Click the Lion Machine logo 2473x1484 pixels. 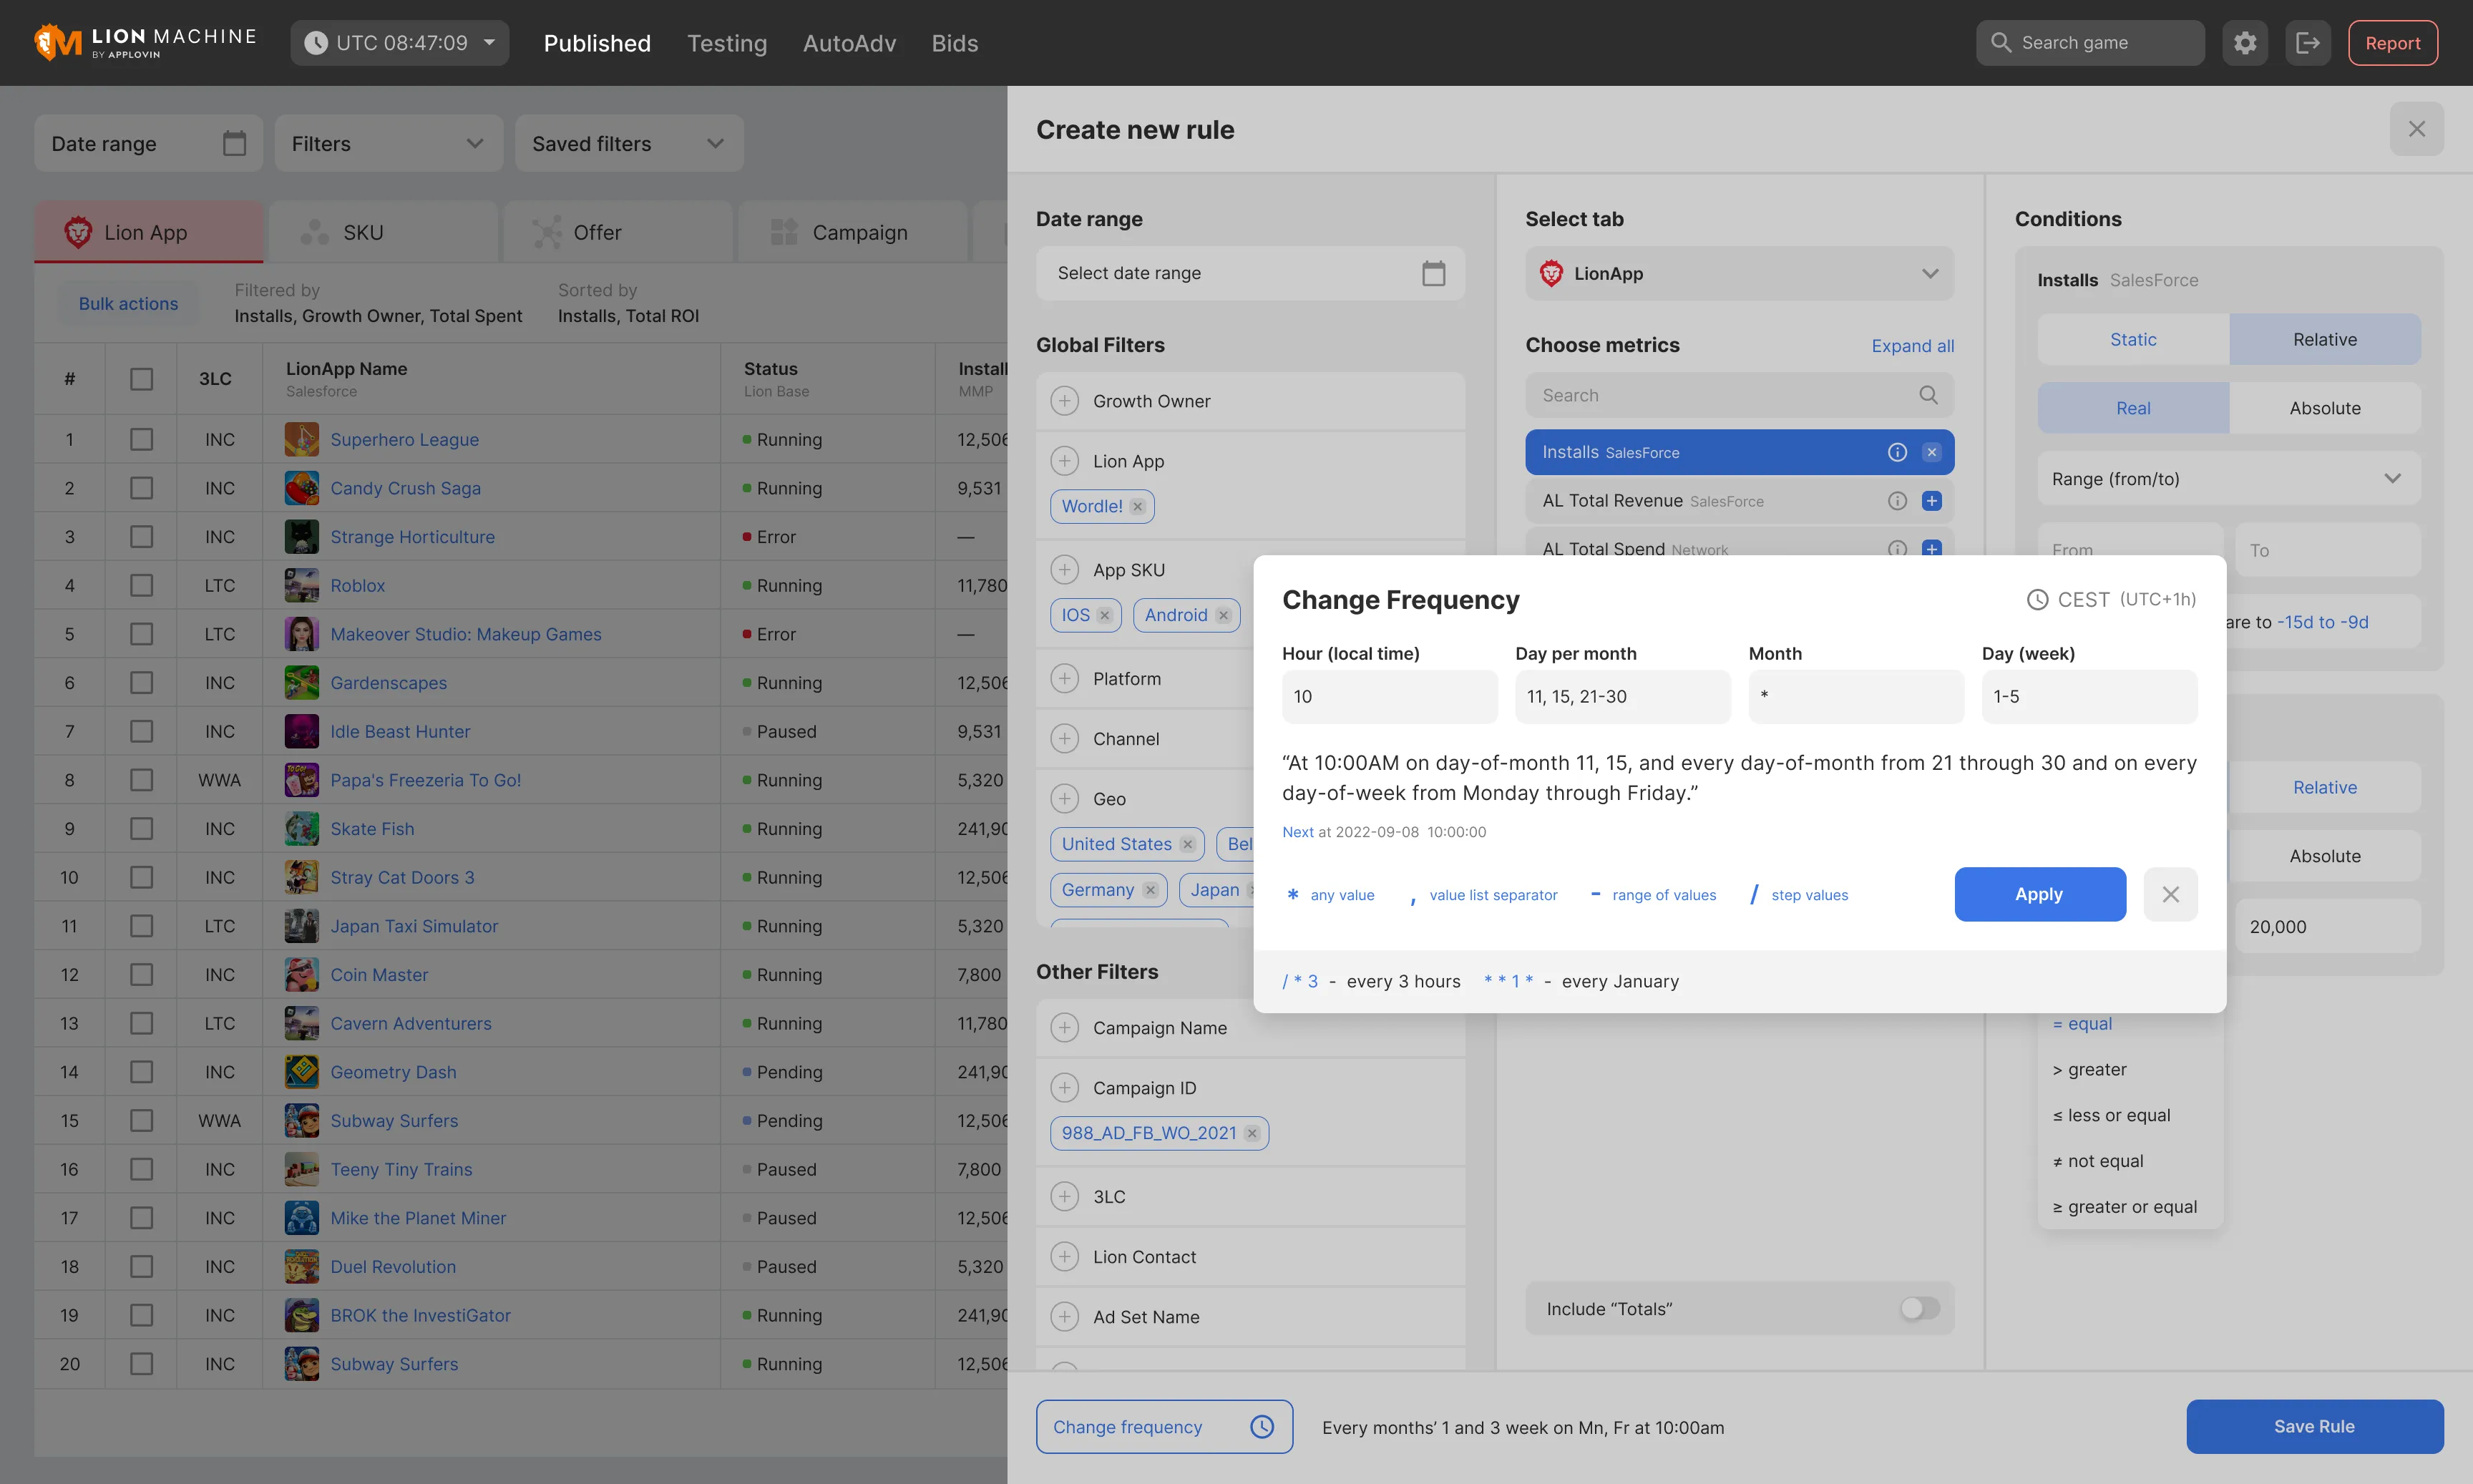tap(146, 42)
